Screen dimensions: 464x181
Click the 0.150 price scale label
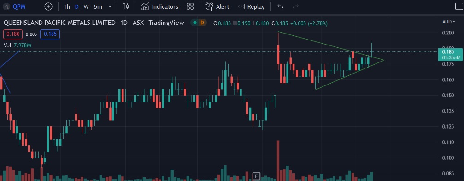point(448,96)
